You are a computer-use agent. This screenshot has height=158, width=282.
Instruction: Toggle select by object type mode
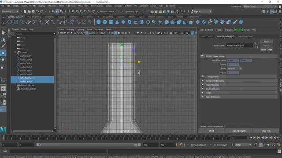pyautogui.click(x=57, y=11)
